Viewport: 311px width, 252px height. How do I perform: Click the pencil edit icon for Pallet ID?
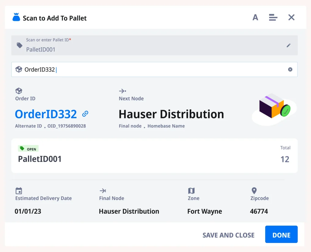pos(289,46)
